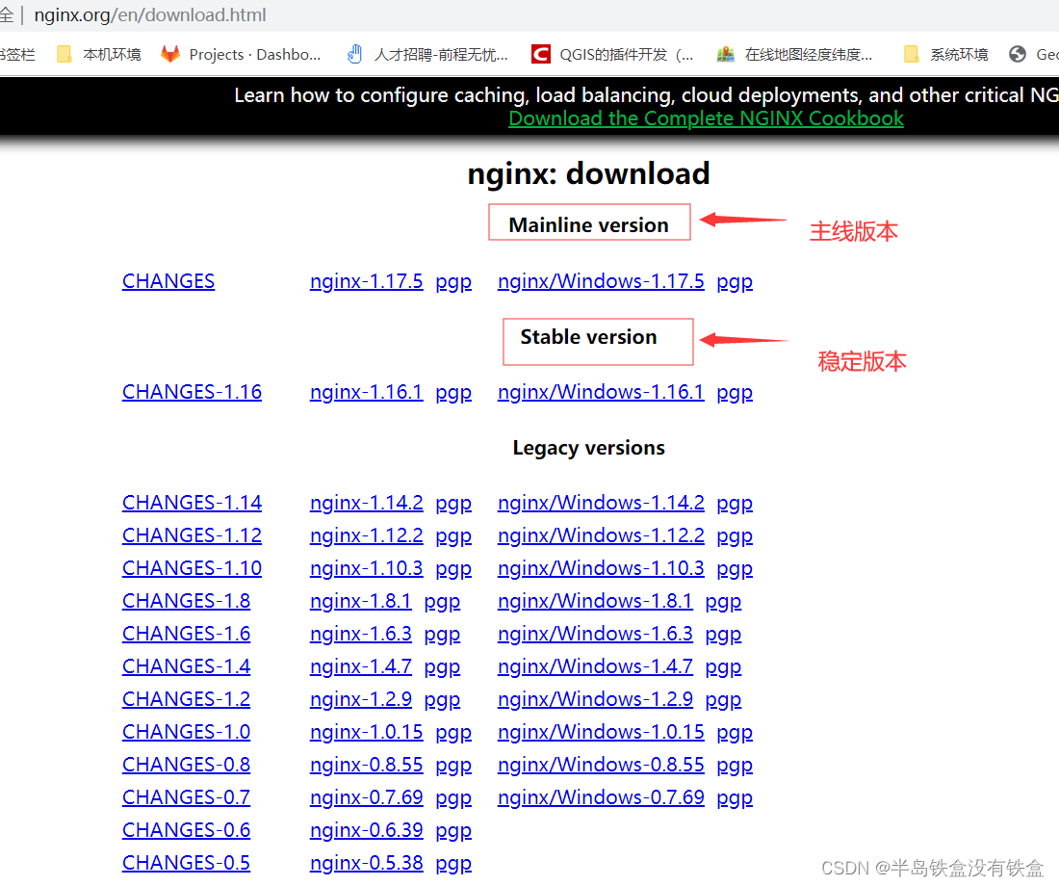Open the CHANGES-1.16 link
The width and height of the screenshot is (1059, 886).
192,392
